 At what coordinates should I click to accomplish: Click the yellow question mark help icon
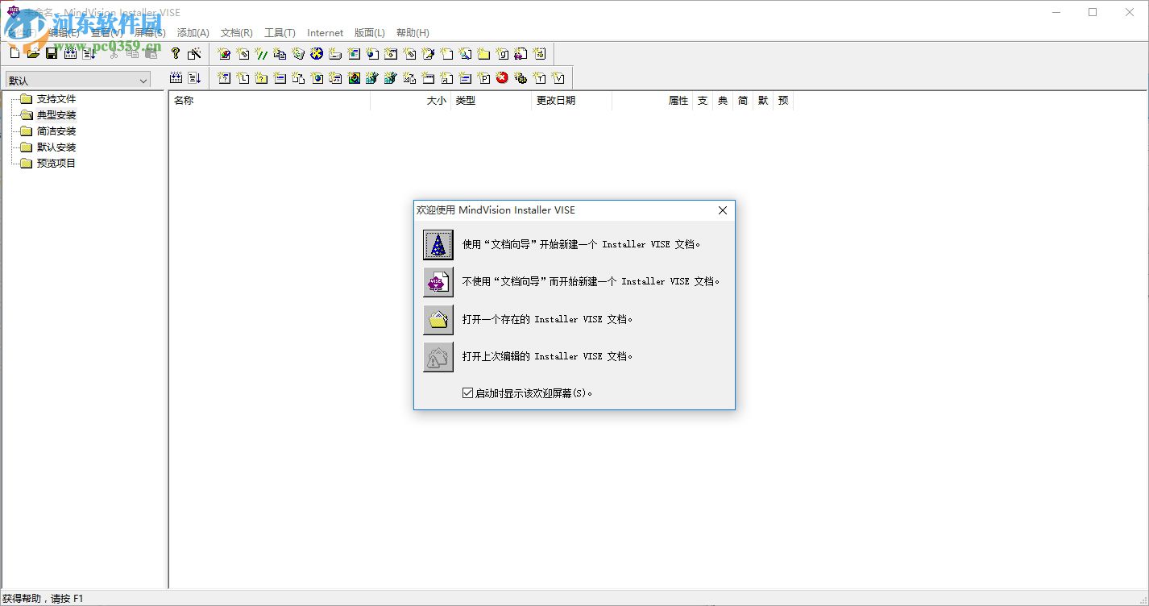176,53
